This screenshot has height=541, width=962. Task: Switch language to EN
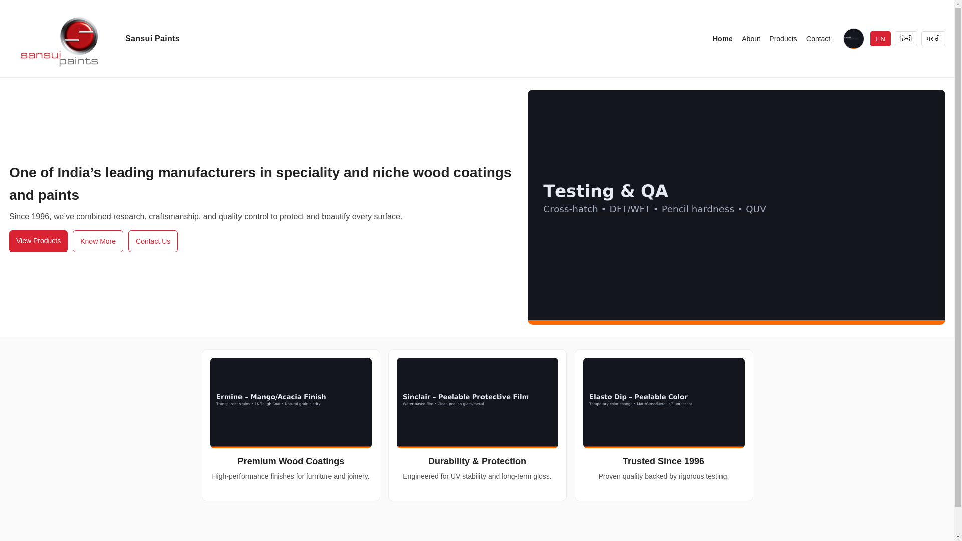coord(880,39)
